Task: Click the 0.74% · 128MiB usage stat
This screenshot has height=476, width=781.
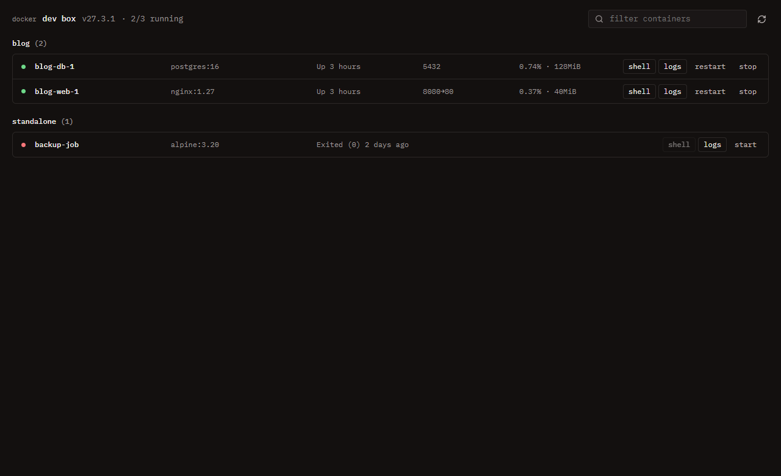Action: [550, 67]
